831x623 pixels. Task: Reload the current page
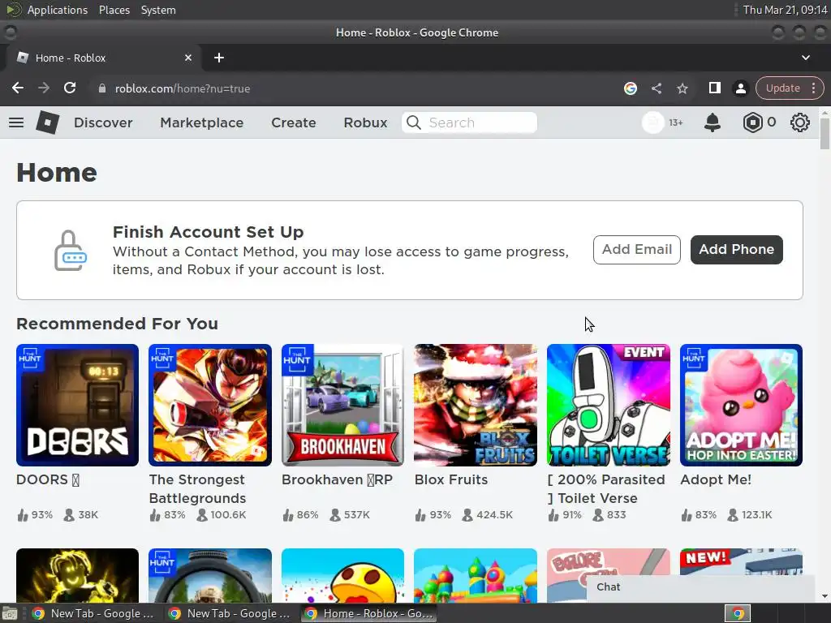tap(70, 88)
